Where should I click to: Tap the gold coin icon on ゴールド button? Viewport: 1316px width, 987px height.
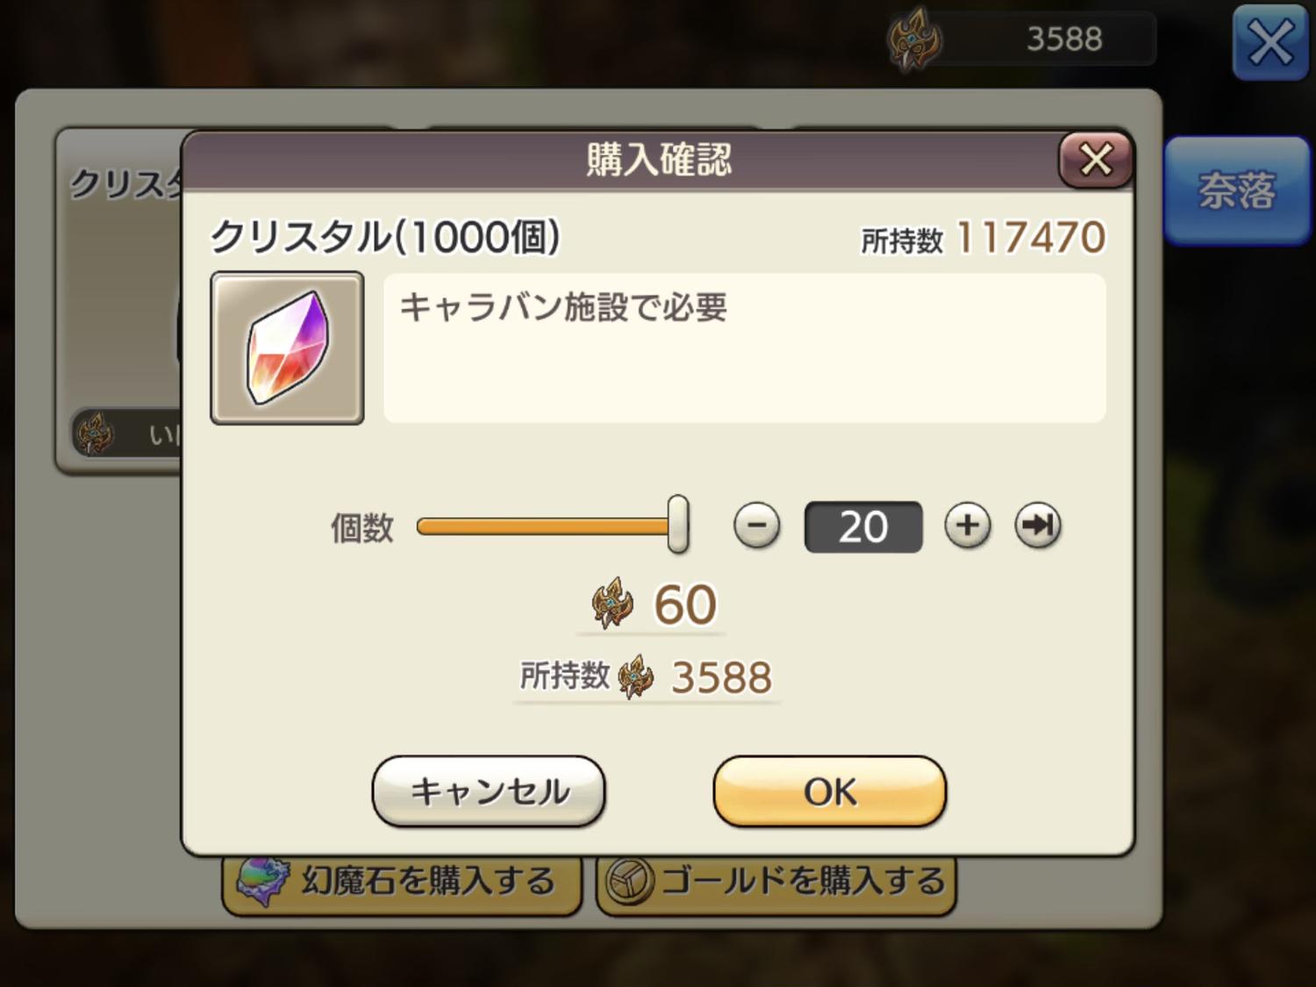tap(630, 881)
